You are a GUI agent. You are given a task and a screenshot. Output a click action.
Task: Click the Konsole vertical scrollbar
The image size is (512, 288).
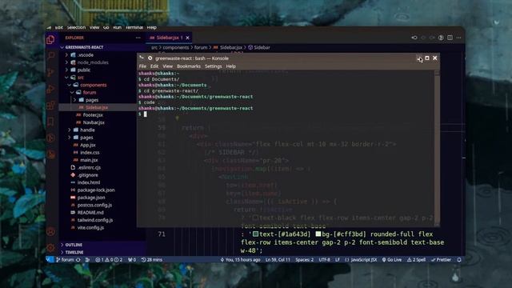coord(438,148)
